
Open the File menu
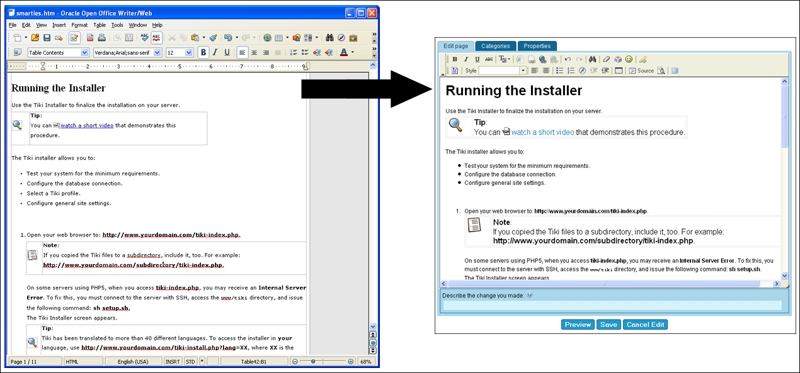[x=13, y=25]
